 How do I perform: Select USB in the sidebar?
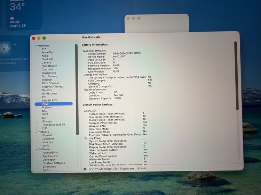[45, 128]
